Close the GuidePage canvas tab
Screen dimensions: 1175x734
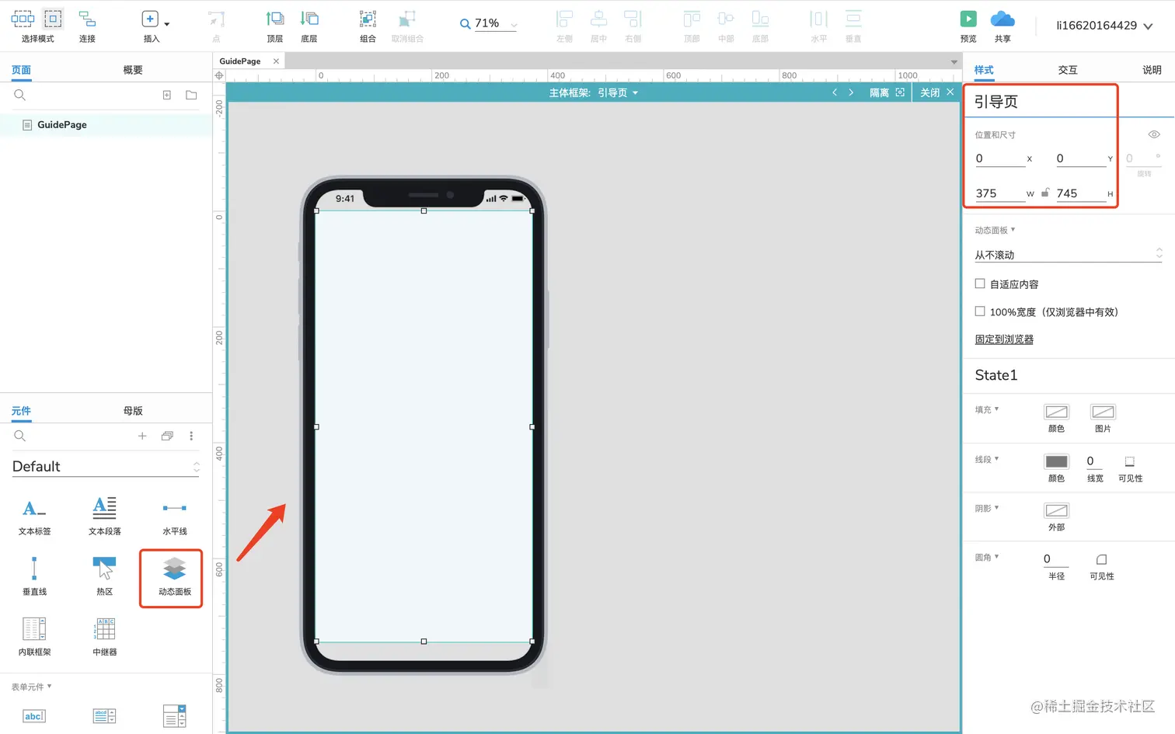(x=276, y=61)
